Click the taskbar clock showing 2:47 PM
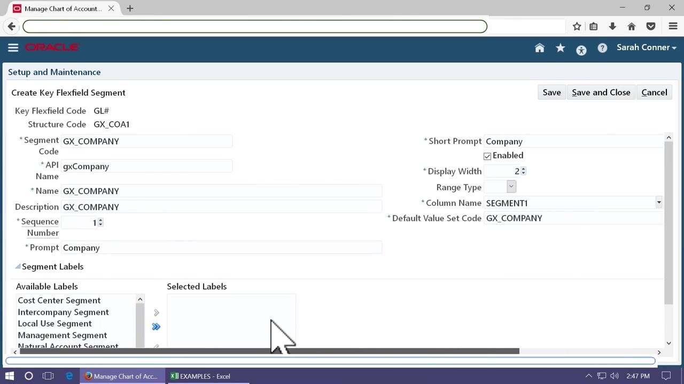 click(638, 376)
